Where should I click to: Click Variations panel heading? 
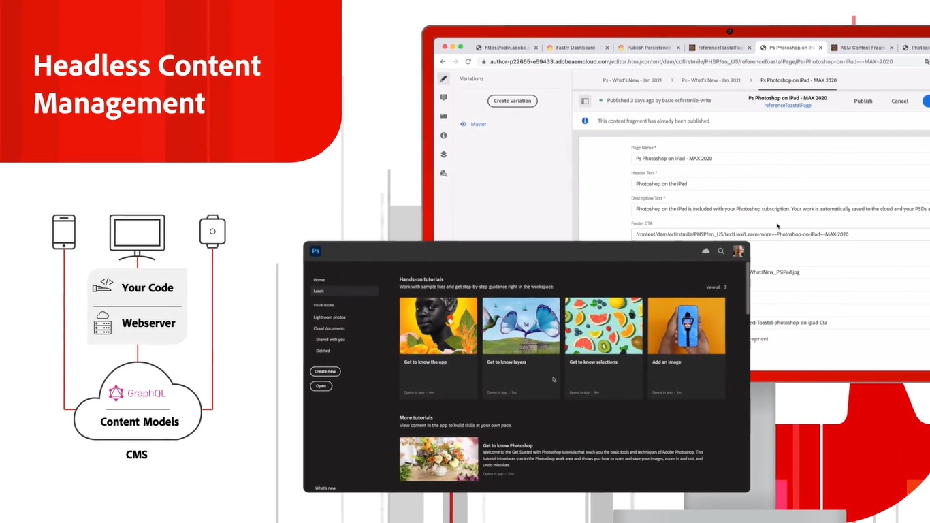coord(472,78)
